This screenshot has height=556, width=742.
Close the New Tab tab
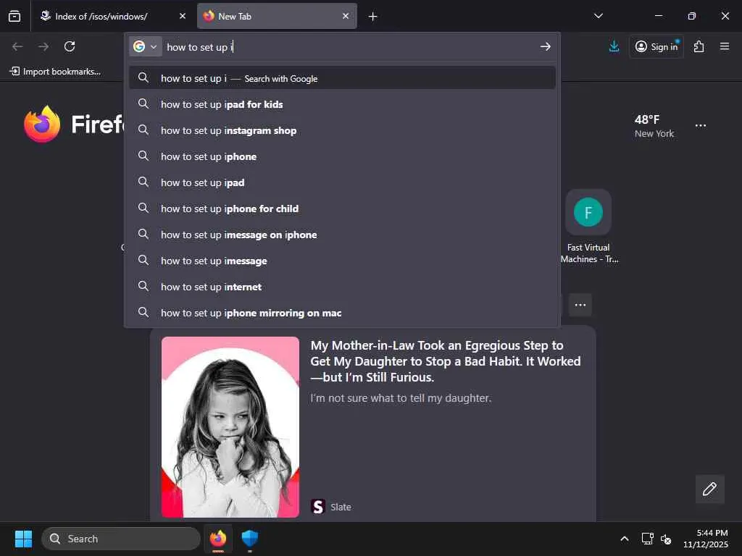point(346,16)
